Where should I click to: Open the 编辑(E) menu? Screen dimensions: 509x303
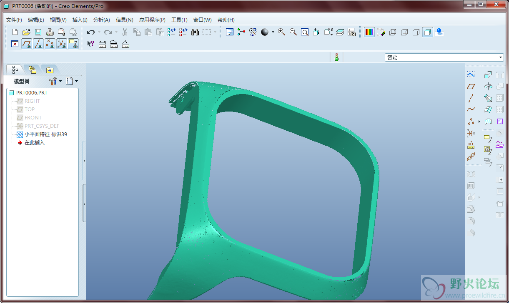click(x=36, y=20)
